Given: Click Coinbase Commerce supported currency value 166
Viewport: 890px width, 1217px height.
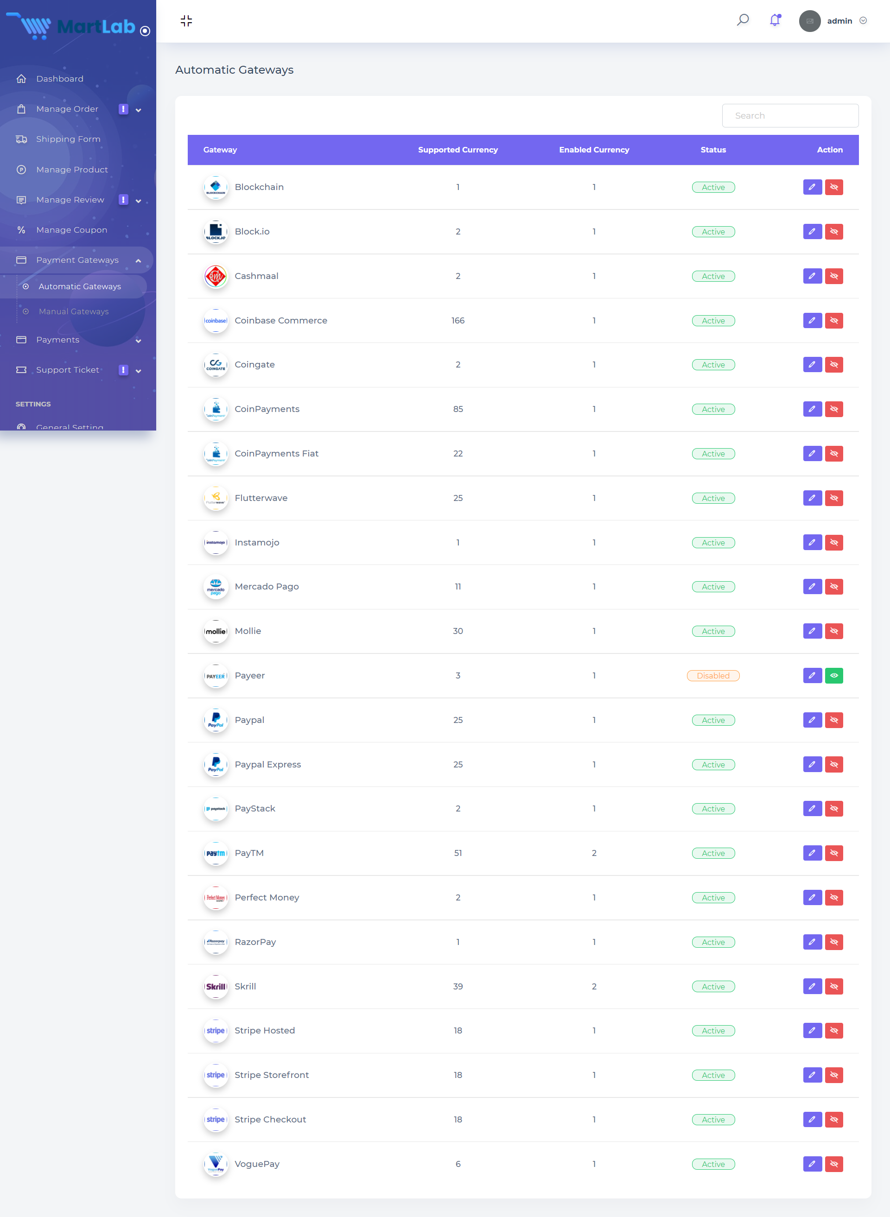Looking at the screenshot, I should pyautogui.click(x=458, y=320).
